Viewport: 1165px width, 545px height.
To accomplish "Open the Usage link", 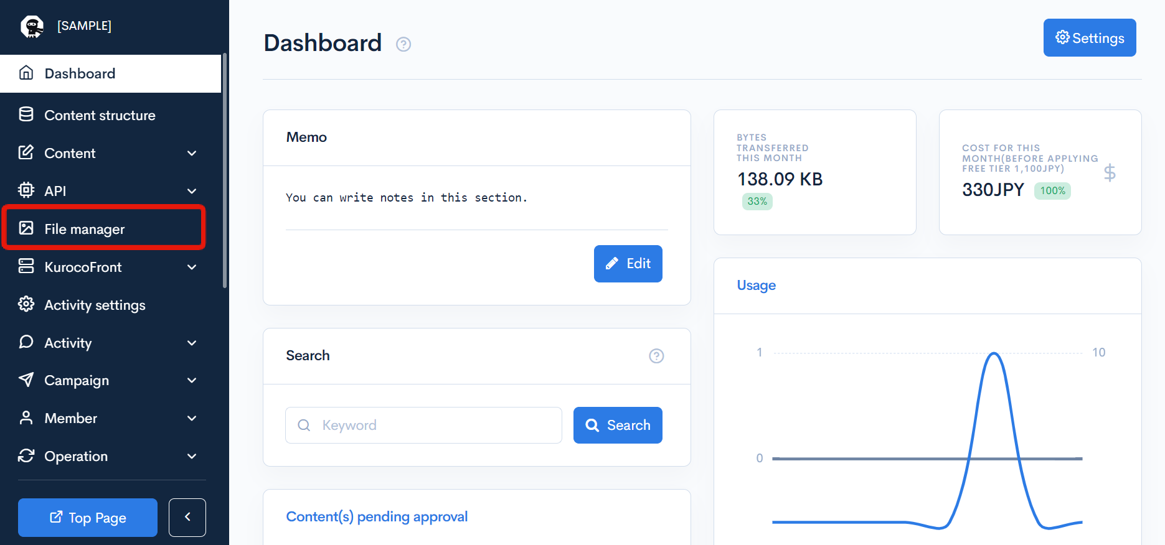I will tap(756, 285).
